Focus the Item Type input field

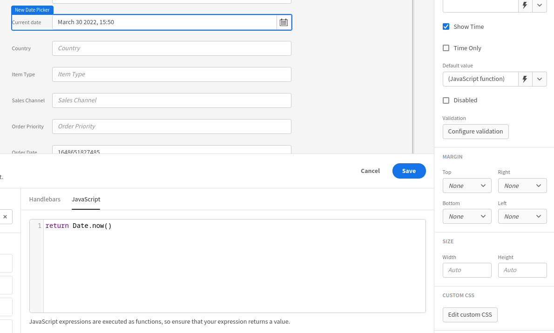(172, 74)
